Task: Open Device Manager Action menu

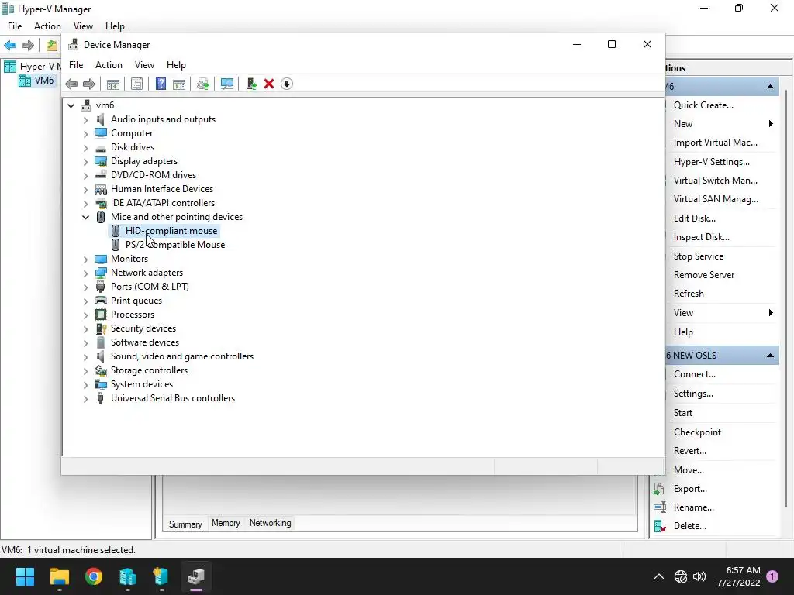Action: click(x=109, y=65)
